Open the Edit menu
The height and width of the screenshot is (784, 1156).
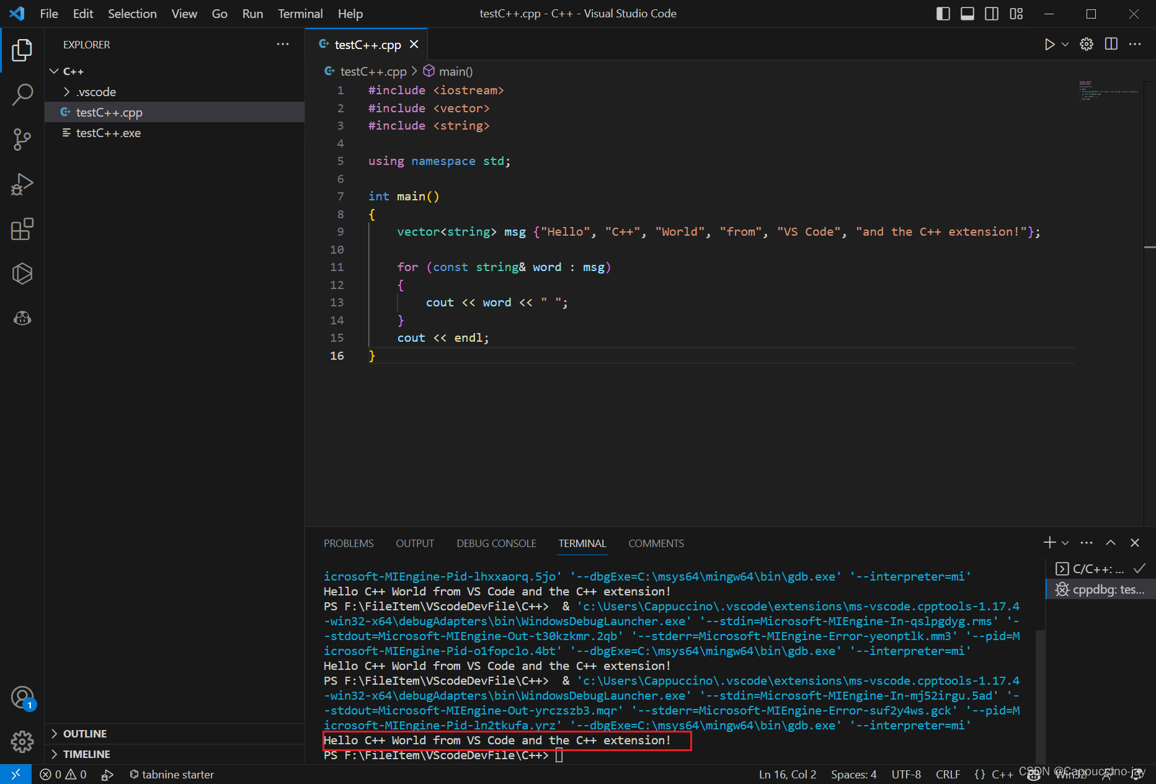pos(83,14)
